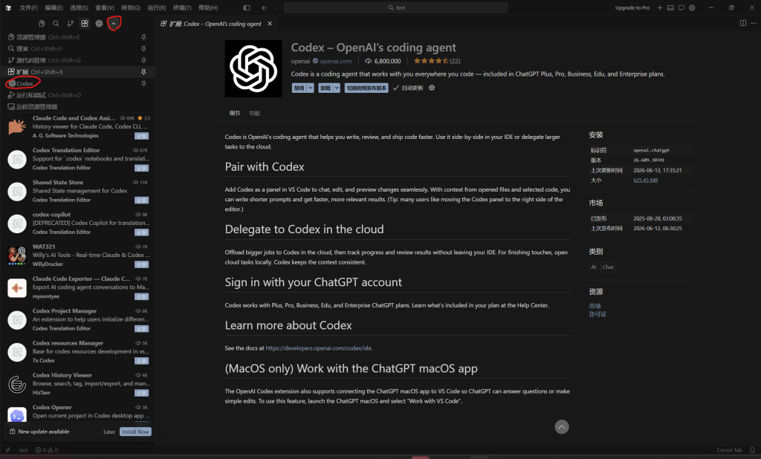Choose Codex entry in the view list
Screen dimensions: 761x459
click(77, 83)
